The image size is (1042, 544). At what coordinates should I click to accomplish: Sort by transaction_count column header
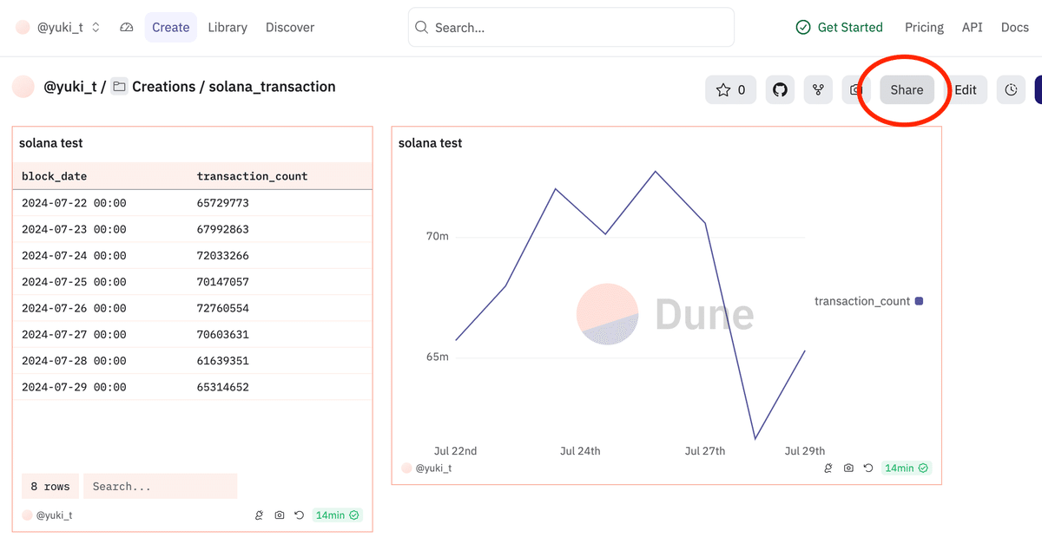point(253,176)
